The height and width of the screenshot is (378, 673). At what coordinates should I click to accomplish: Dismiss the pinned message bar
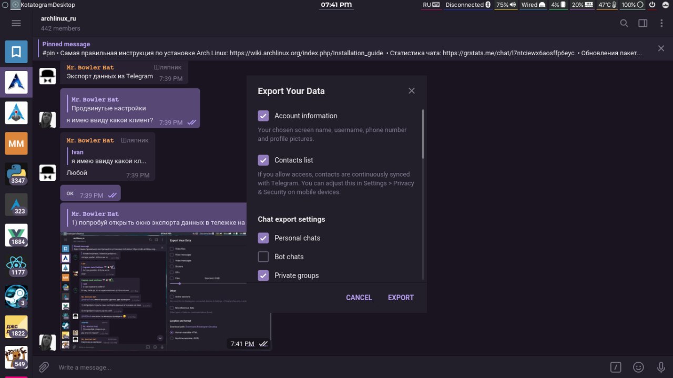(x=661, y=48)
